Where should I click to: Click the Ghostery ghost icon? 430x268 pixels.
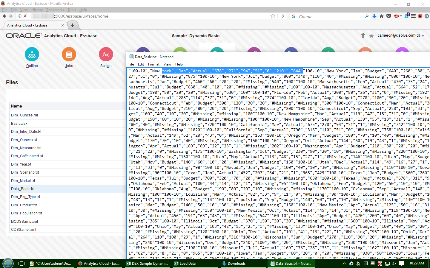click(407, 15)
